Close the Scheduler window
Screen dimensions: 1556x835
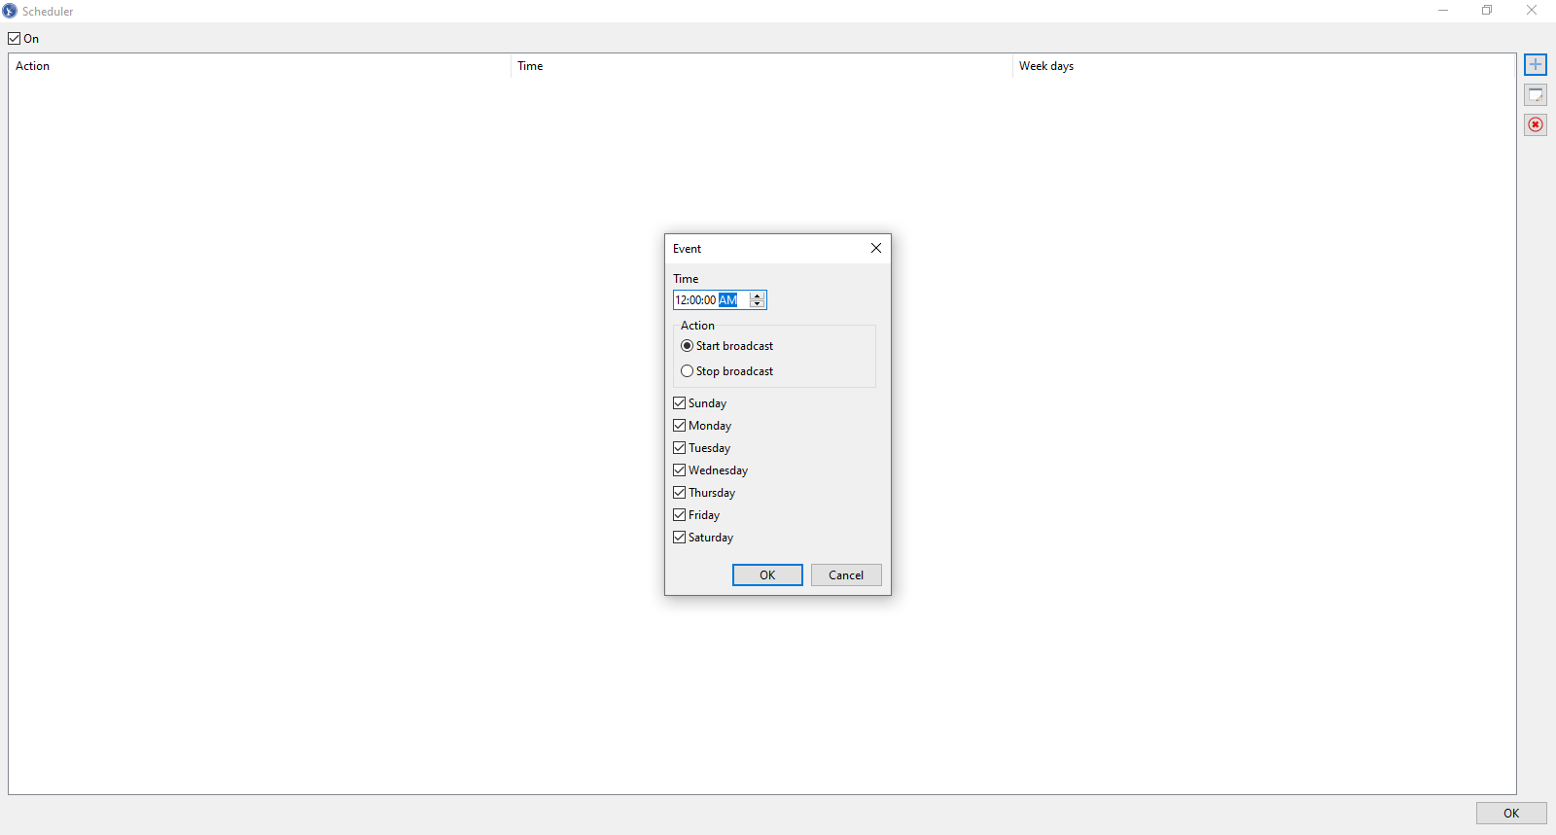click(1532, 11)
